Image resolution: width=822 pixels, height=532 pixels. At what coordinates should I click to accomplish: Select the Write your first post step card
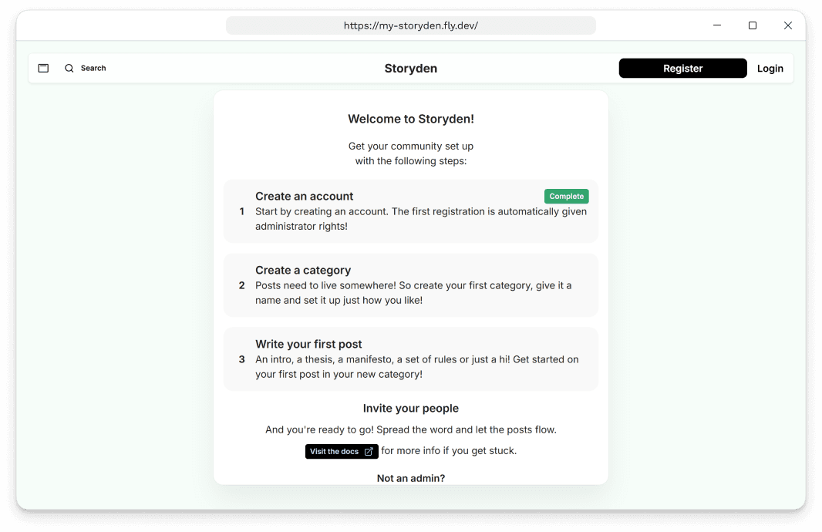pos(410,359)
